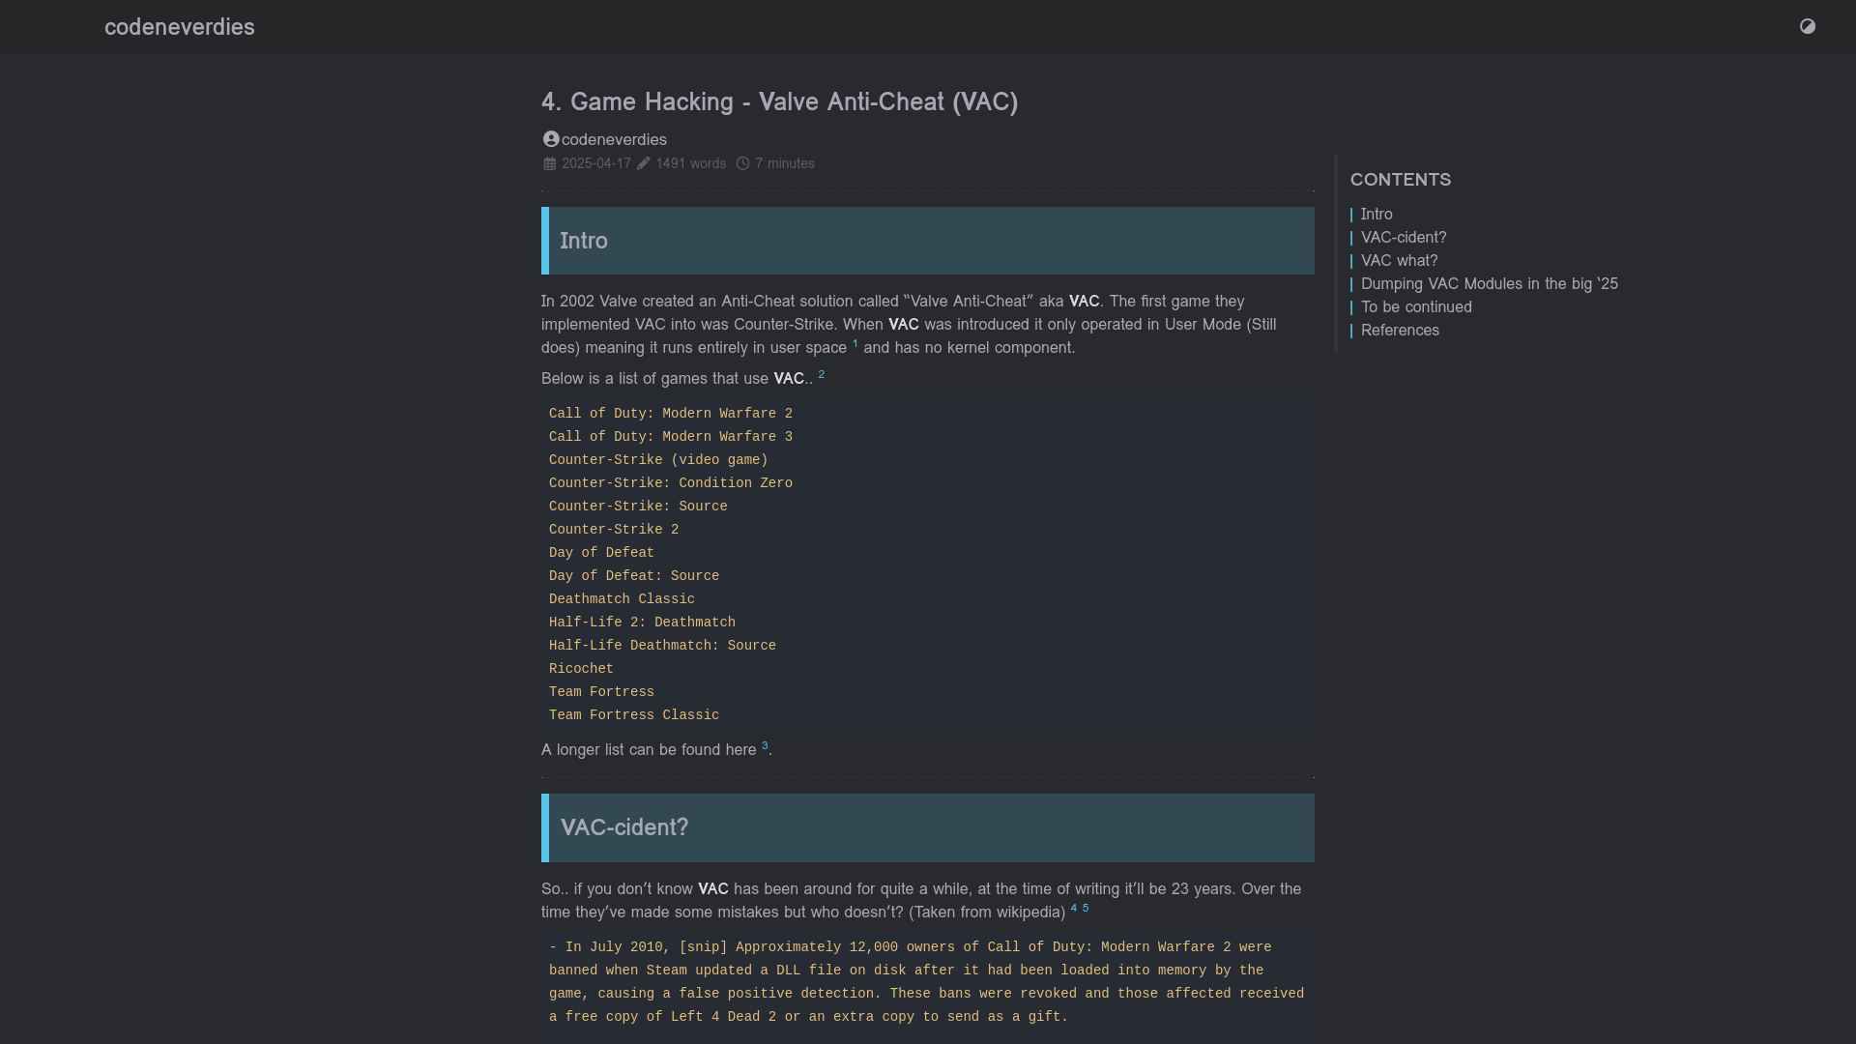Open footnote 2 after games list sentence

pyautogui.click(x=822, y=374)
